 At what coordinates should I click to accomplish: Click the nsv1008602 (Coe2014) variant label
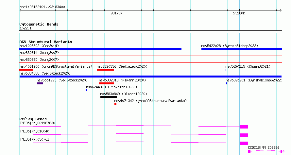pos(39,46)
